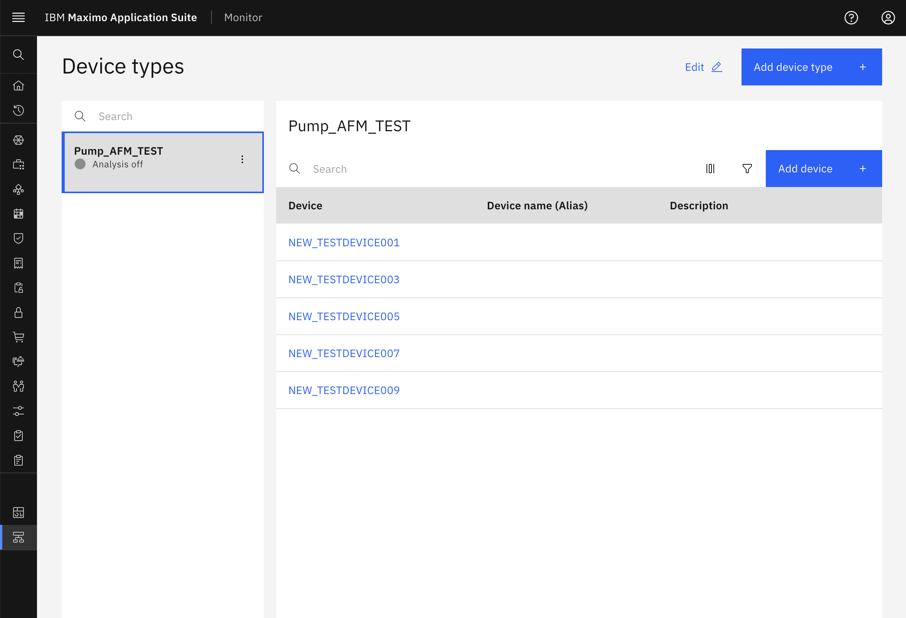Open the sliders settings icon in sidebar

(x=18, y=411)
